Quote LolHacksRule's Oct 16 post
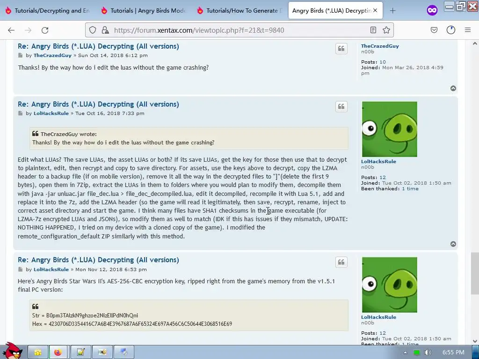This screenshot has height=359, width=479. 341,107
